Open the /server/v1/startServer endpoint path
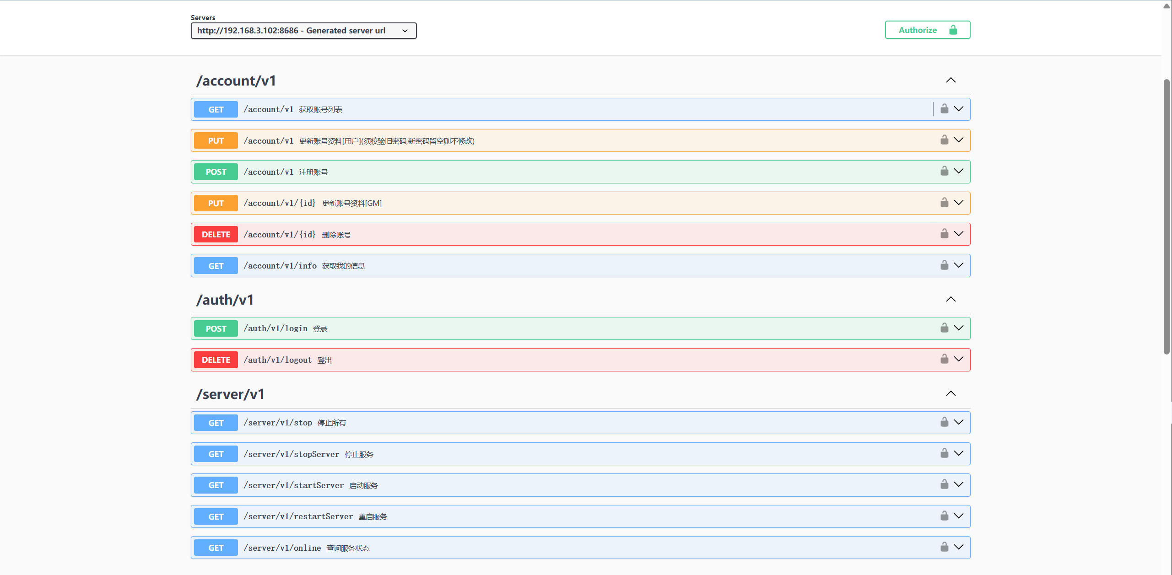 pos(293,485)
